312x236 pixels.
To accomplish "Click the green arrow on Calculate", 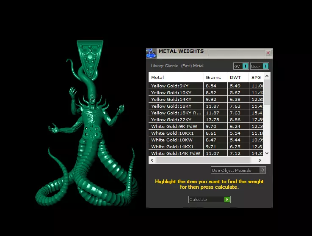I will pyautogui.click(x=227, y=199).
